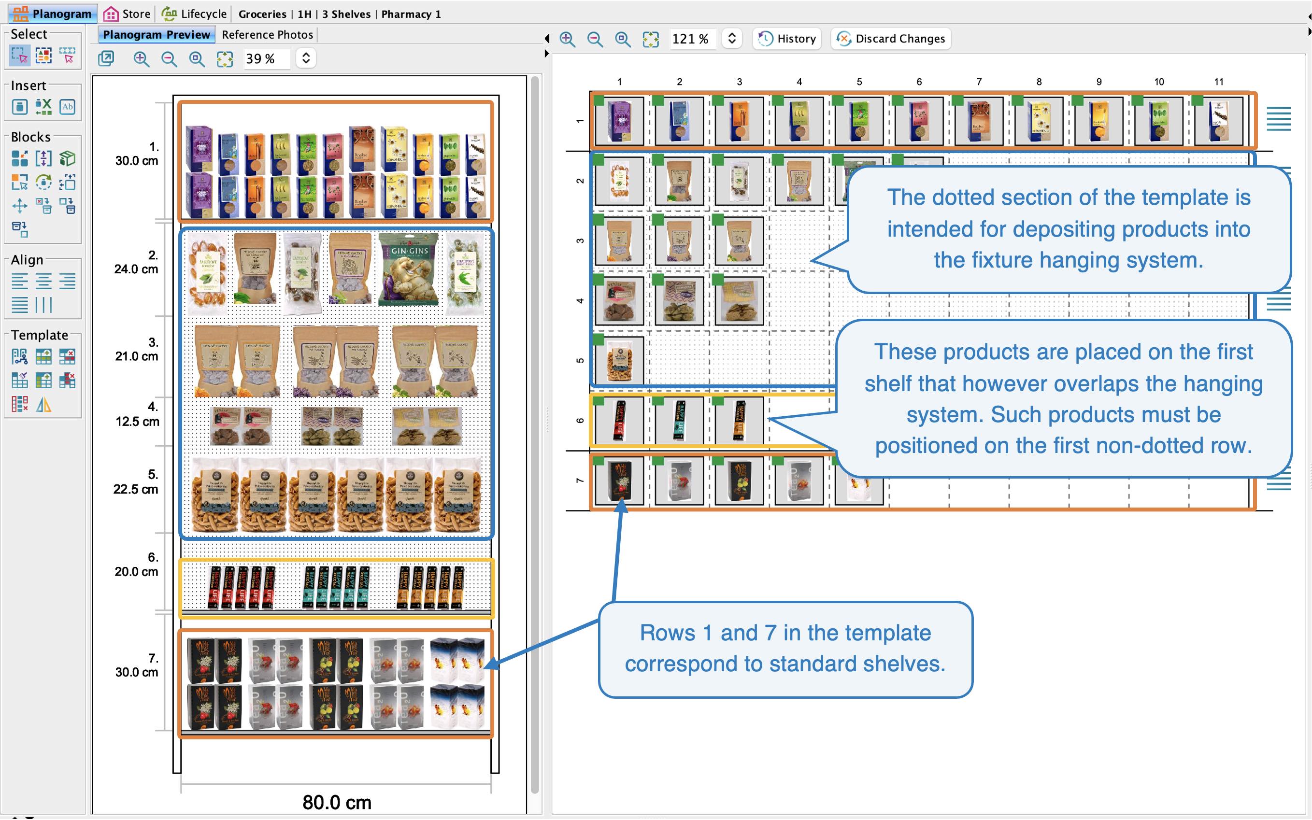Click the 39 % zoom input field
This screenshot has width=1312, height=820.
[266, 58]
